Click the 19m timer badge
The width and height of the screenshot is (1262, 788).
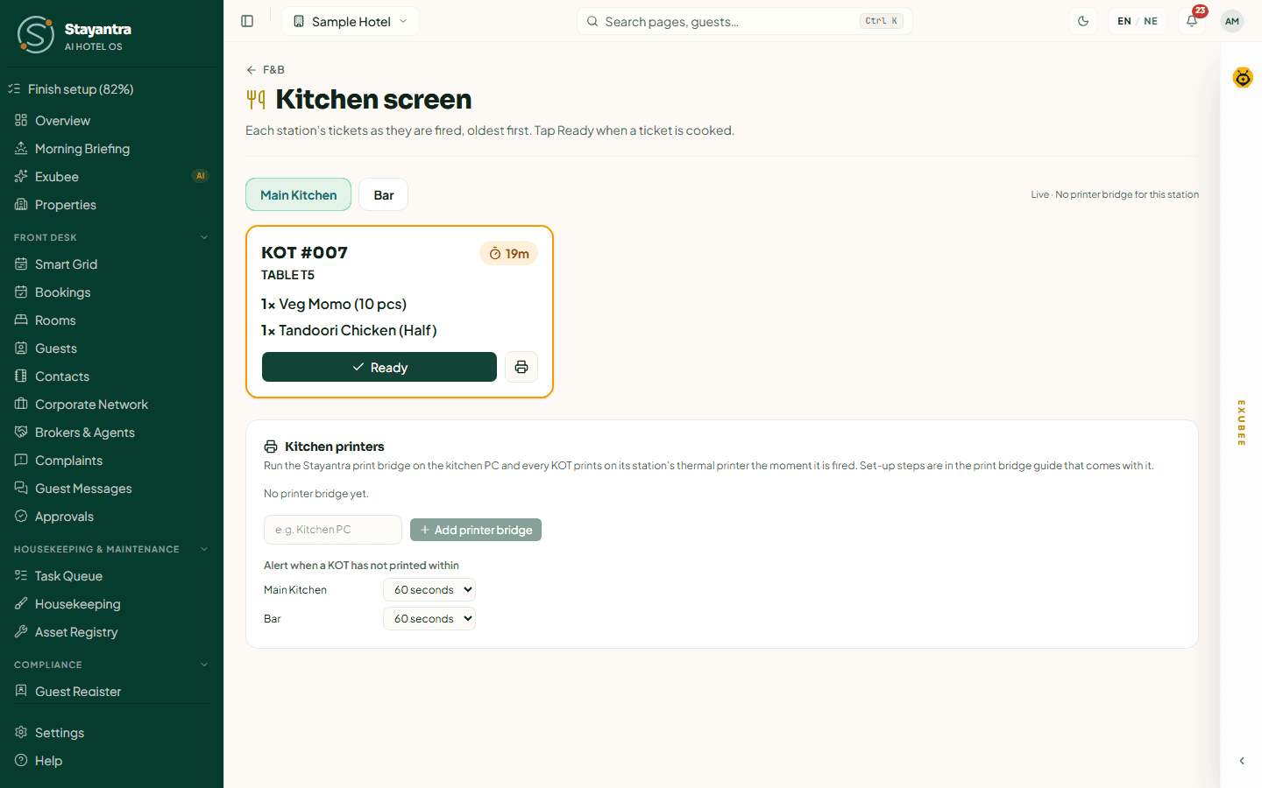[509, 254]
